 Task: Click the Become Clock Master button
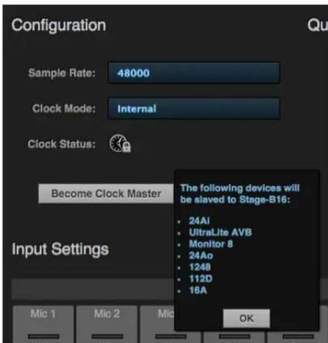tap(106, 194)
